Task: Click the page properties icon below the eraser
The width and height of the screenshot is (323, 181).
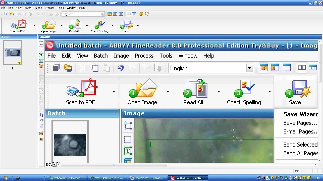Action: tap(41, 126)
